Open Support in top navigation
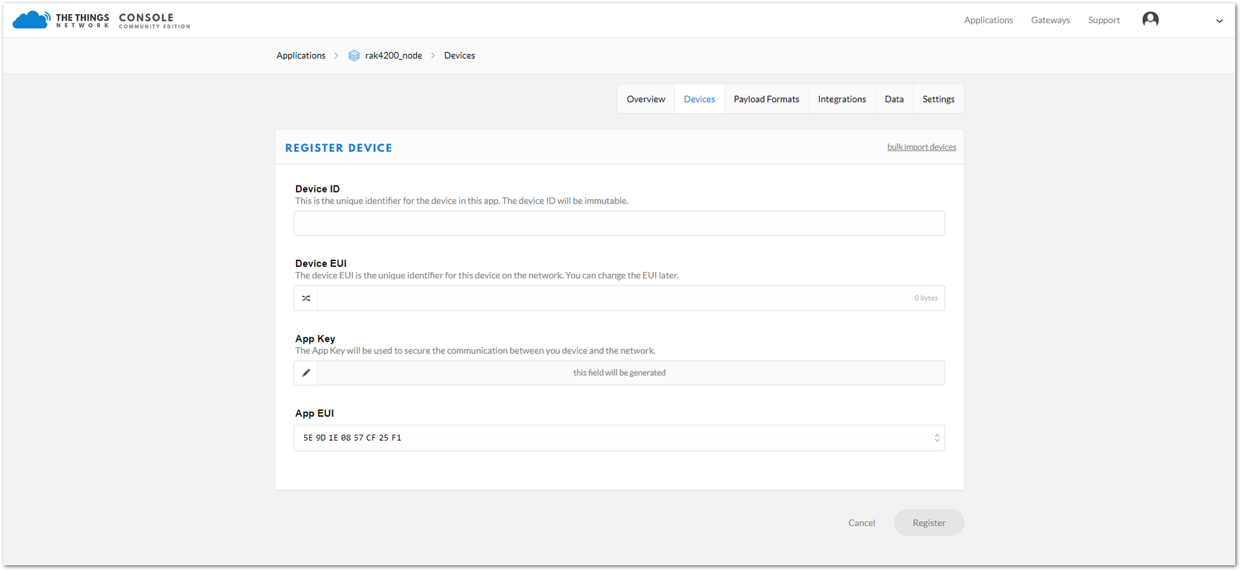1241x571 pixels. click(1103, 20)
